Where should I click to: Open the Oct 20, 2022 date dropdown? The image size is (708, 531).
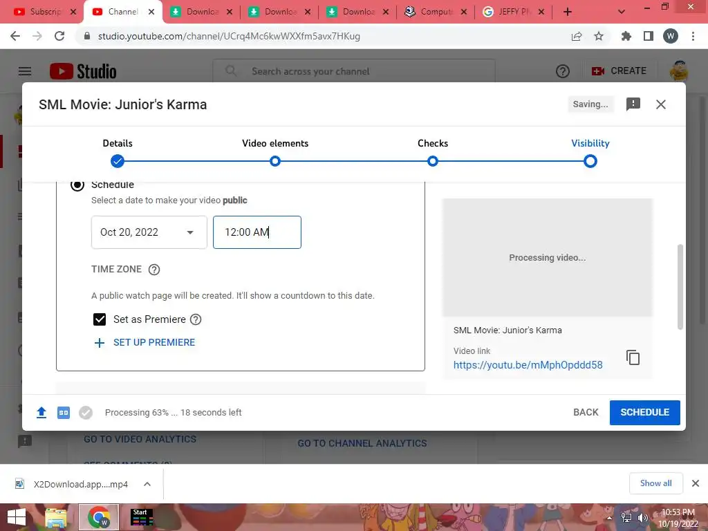pyautogui.click(x=149, y=232)
